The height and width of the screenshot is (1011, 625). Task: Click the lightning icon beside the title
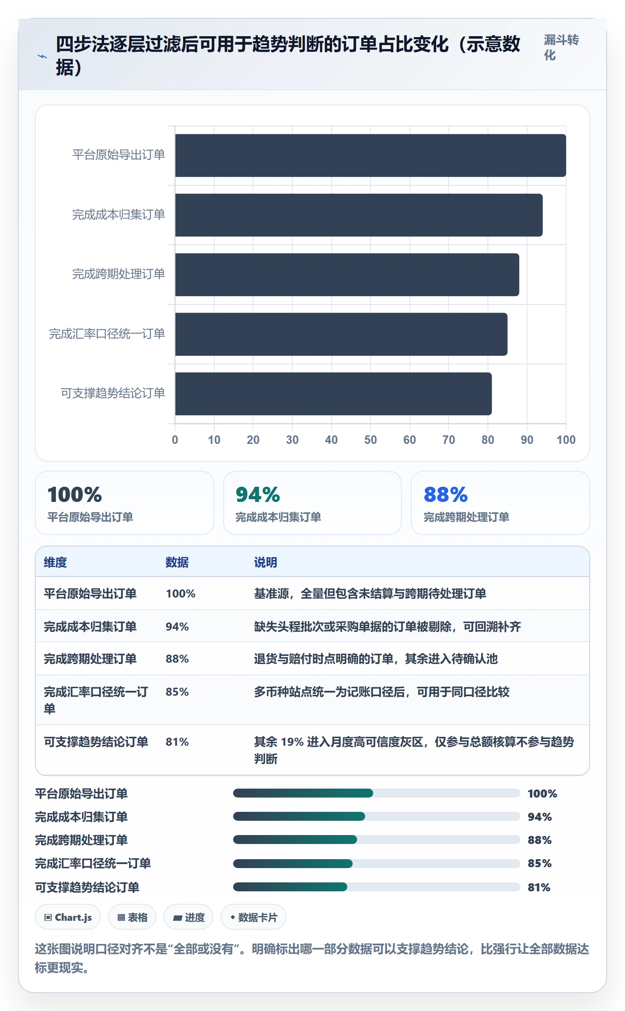click(42, 56)
